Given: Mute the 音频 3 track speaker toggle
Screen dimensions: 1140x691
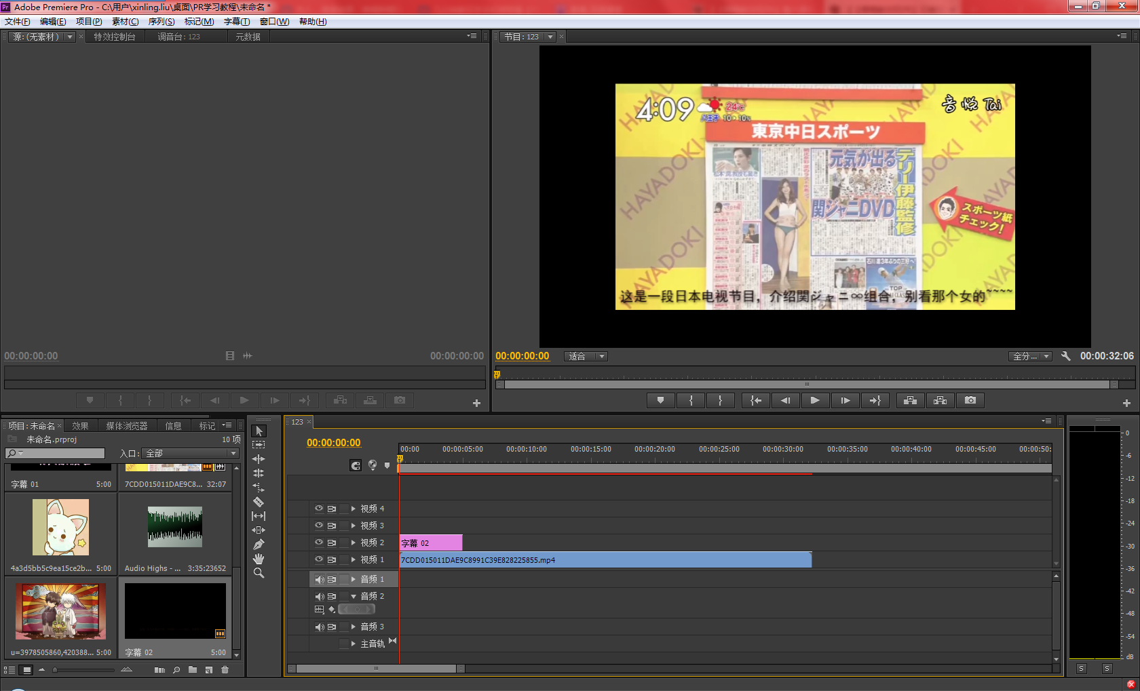Looking at the screenshot, I should [x=320, y=627].
